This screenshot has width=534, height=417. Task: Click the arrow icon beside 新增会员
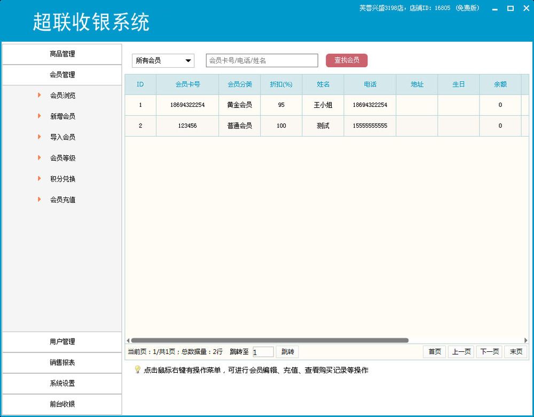click(40, 116)
